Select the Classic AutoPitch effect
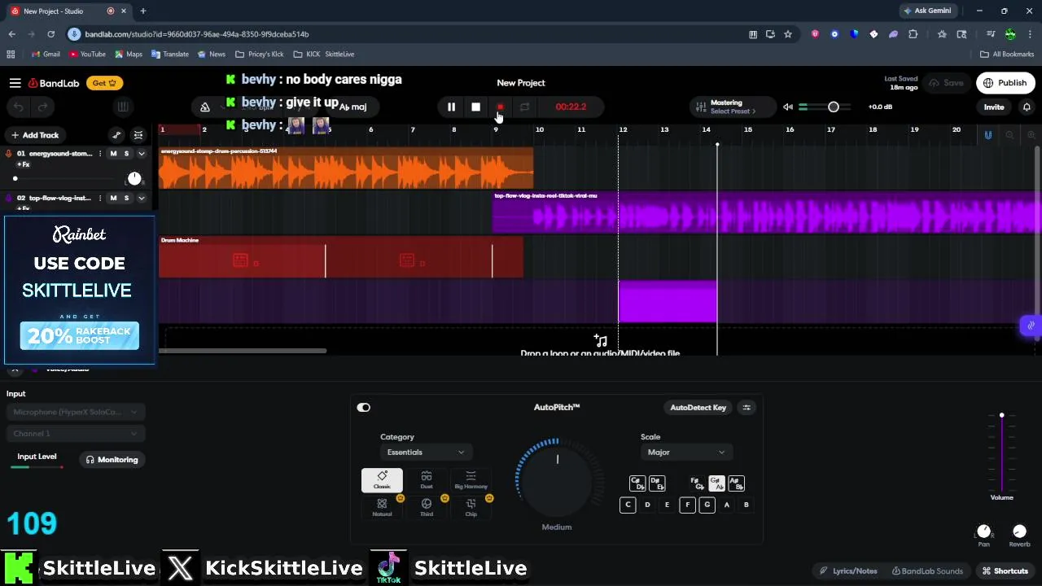 click(382, 480)
